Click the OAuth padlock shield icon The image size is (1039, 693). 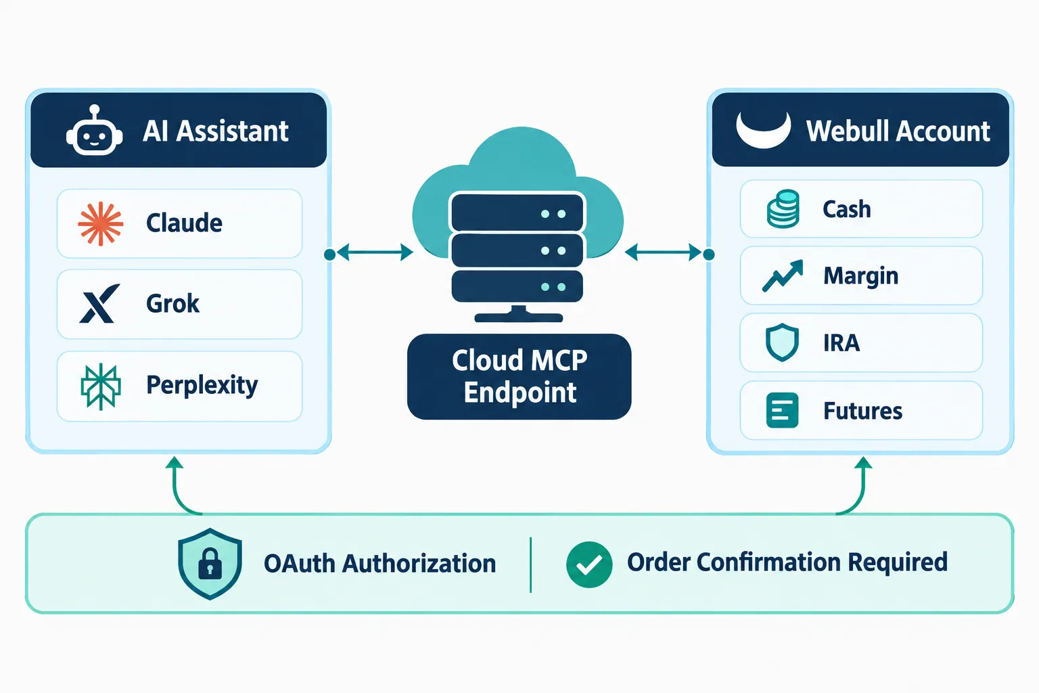[x=210, y=564]
